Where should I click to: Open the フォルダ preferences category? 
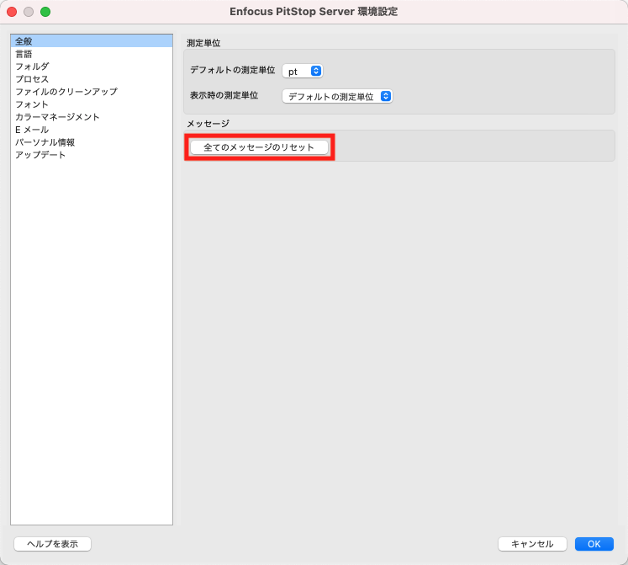[x=92, y=67]
